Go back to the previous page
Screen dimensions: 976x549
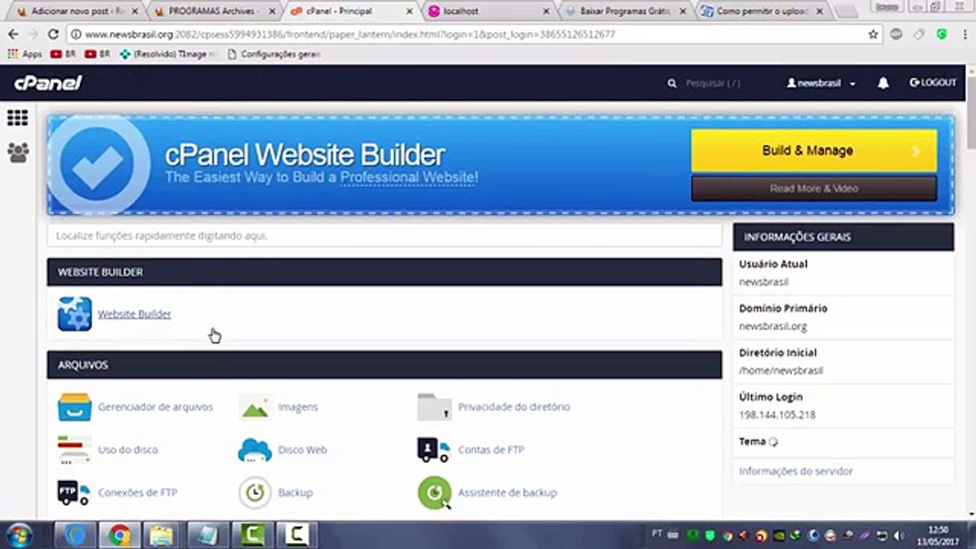tap(13, 34)
